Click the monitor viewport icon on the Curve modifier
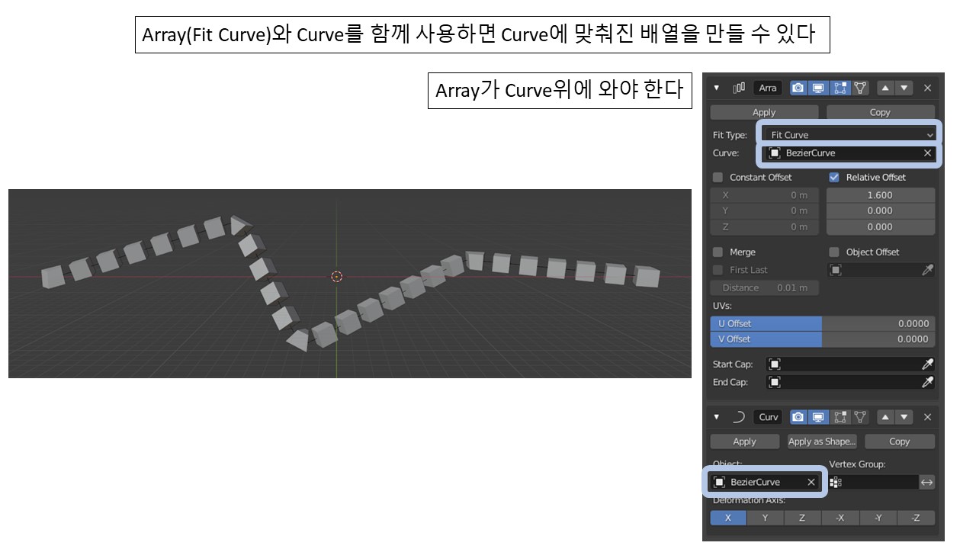Image resolution: width=976 pixels, height=549 pixels. [817, 417]
